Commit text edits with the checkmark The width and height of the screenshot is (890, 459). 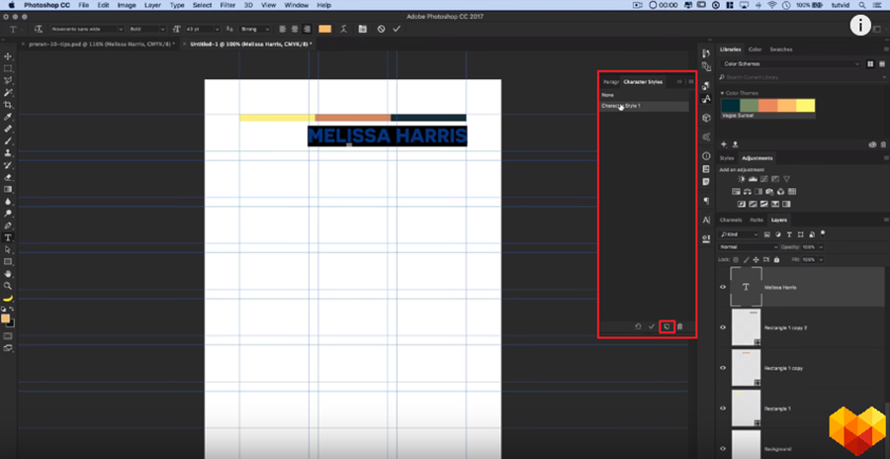point(397,29)
